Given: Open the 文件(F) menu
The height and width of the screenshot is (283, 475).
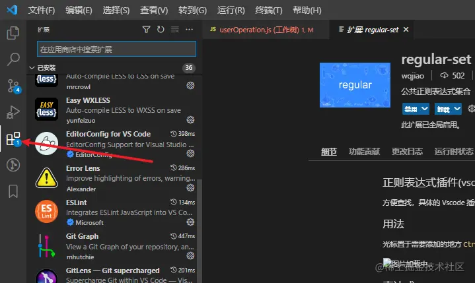Looking at the screenshot, I should coord(42,11).
